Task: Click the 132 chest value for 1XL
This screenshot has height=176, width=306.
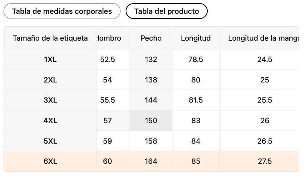Action: coord(151,60)
